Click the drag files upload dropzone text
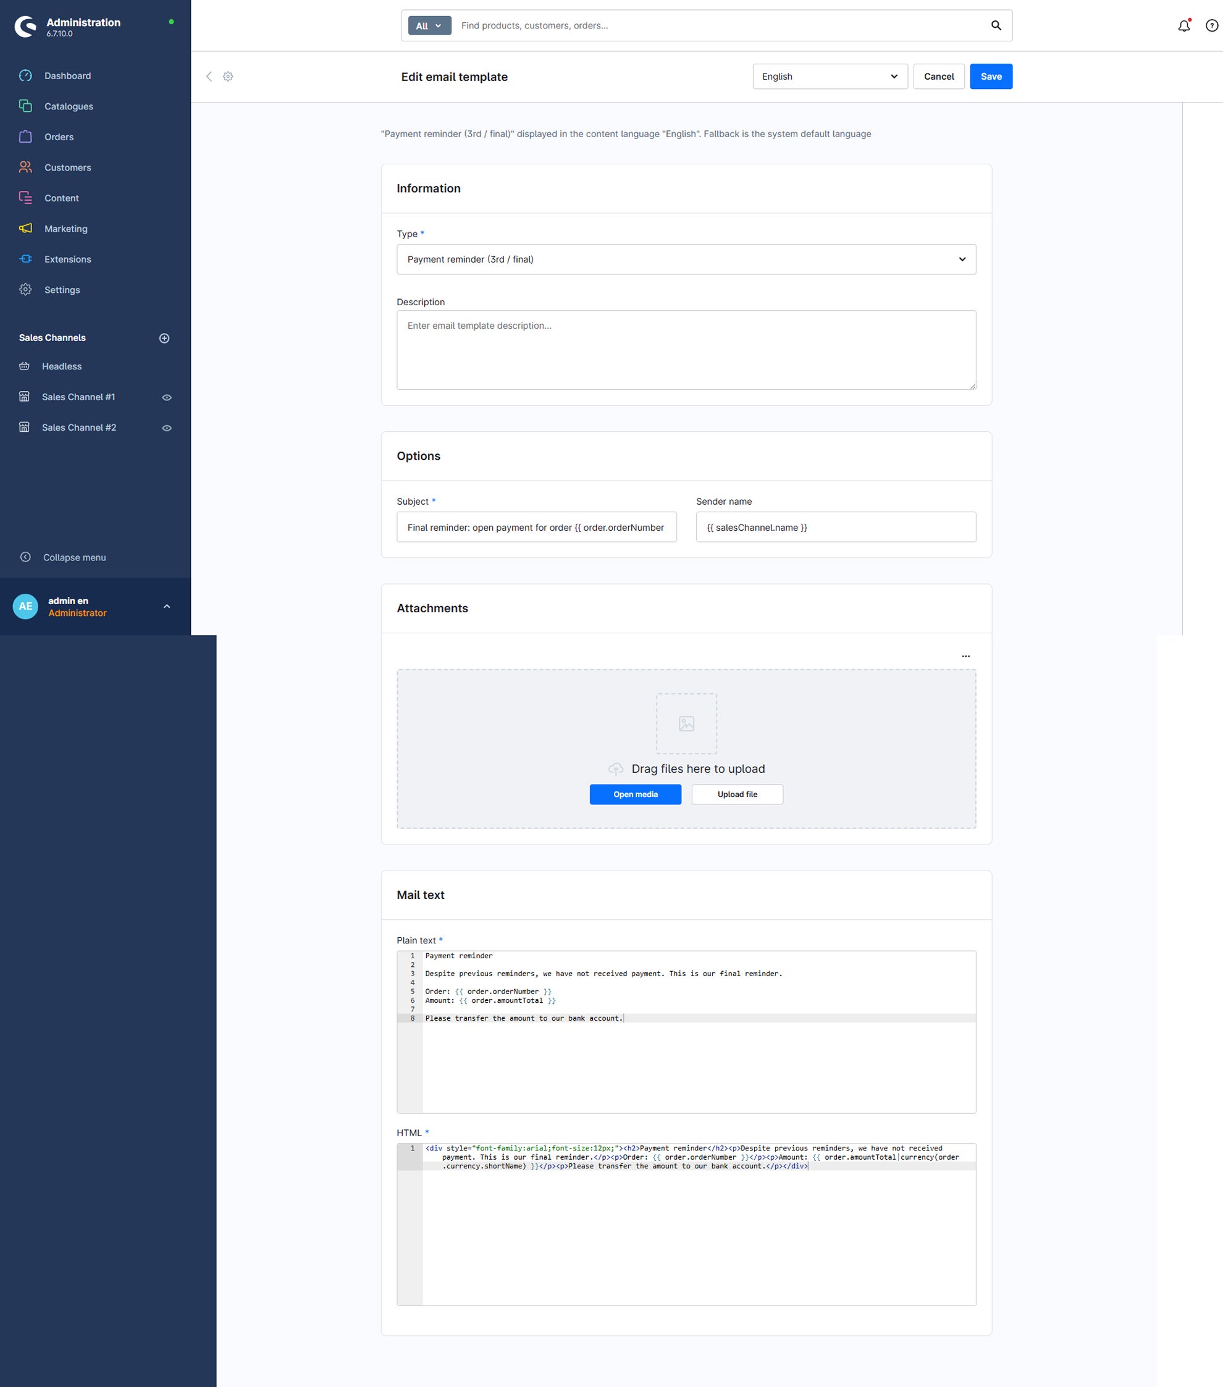The image size is (1223, 1387). (698, 769)
